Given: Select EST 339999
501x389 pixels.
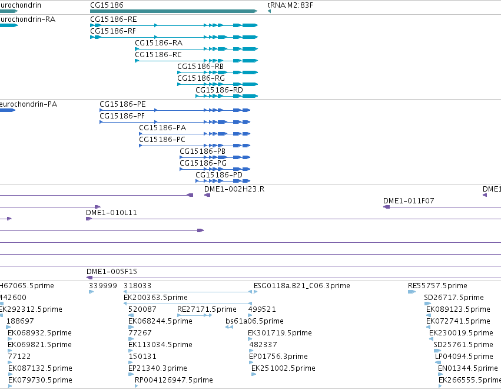Looking at the screenshot, I should pos(103,286).
